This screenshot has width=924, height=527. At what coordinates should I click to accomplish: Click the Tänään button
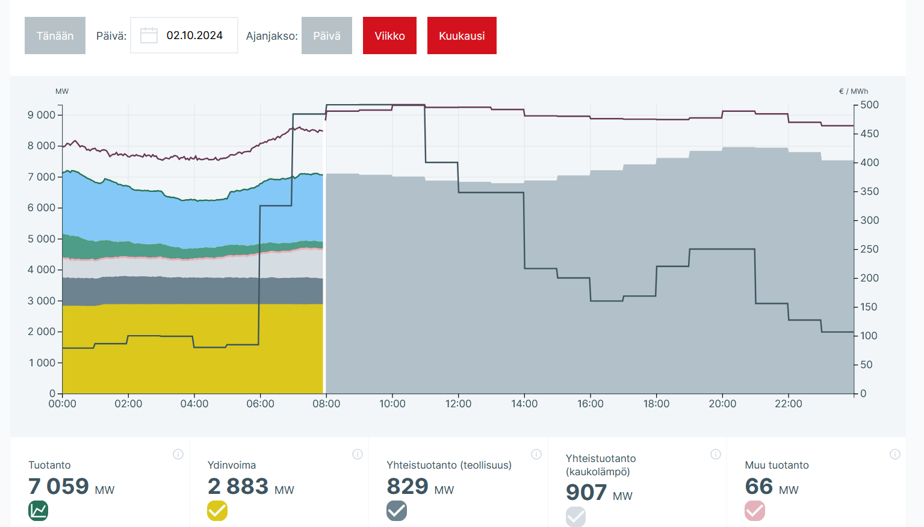tap(55, 35)
